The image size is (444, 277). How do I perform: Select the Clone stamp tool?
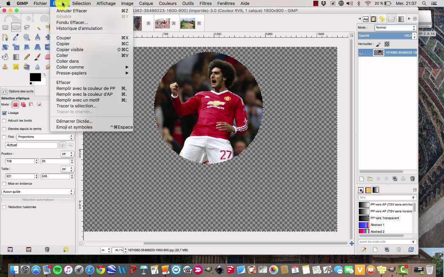click(x=5, y=67)
